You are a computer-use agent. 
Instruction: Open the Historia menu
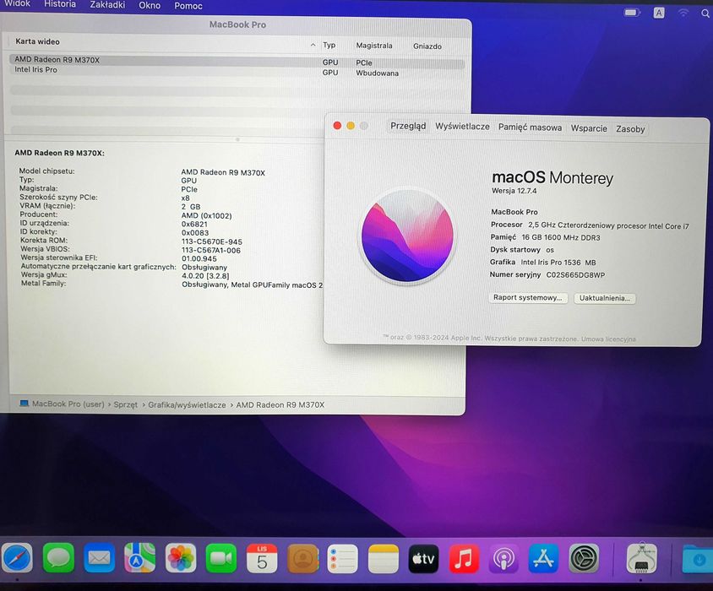[x=60, y=4]
